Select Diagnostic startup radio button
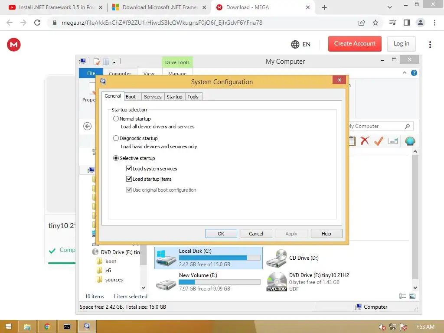 coord(116,138)
